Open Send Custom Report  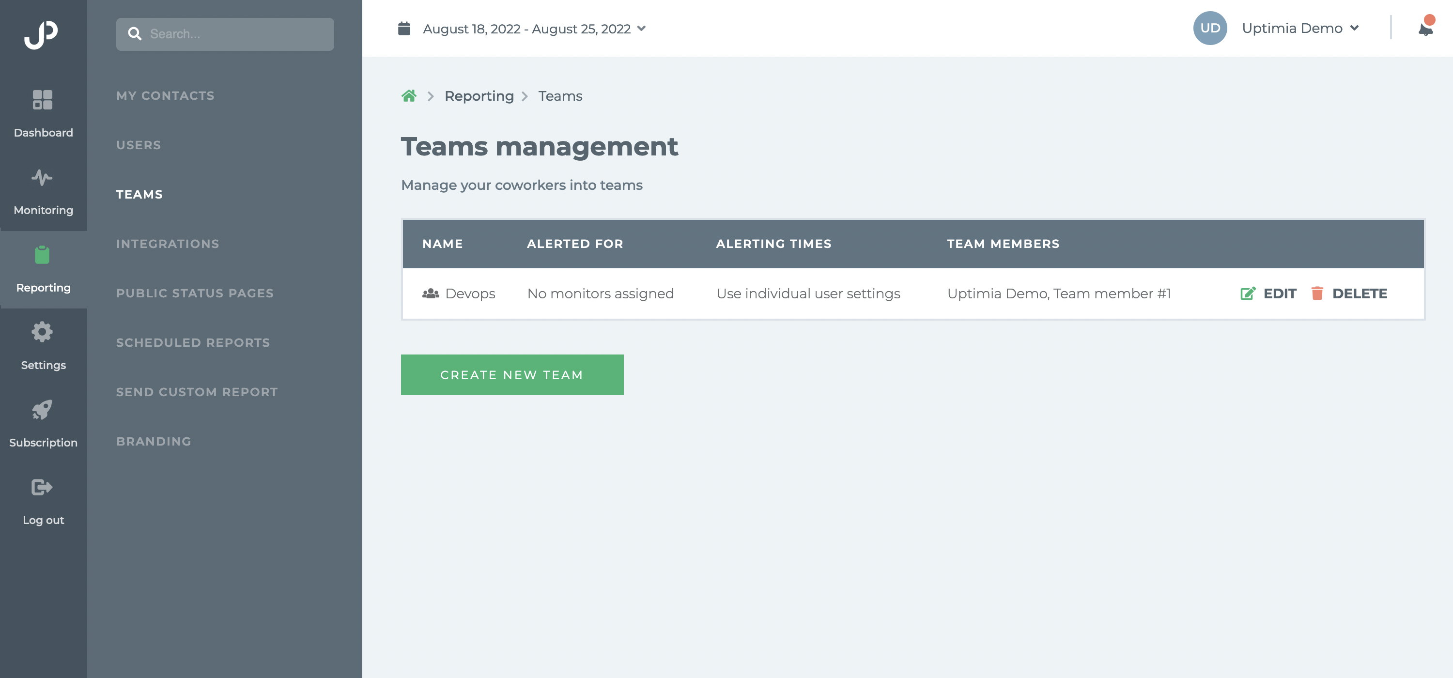tap(197, 392)
